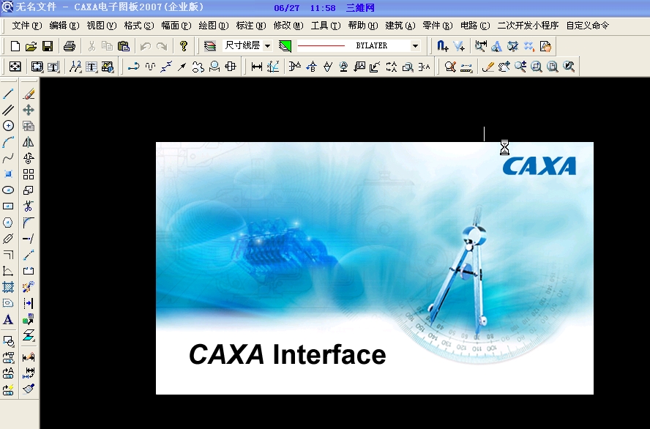The image size is (650, 429).
Task: Open the 编辑(E) menu
Action: pos(64,26)
